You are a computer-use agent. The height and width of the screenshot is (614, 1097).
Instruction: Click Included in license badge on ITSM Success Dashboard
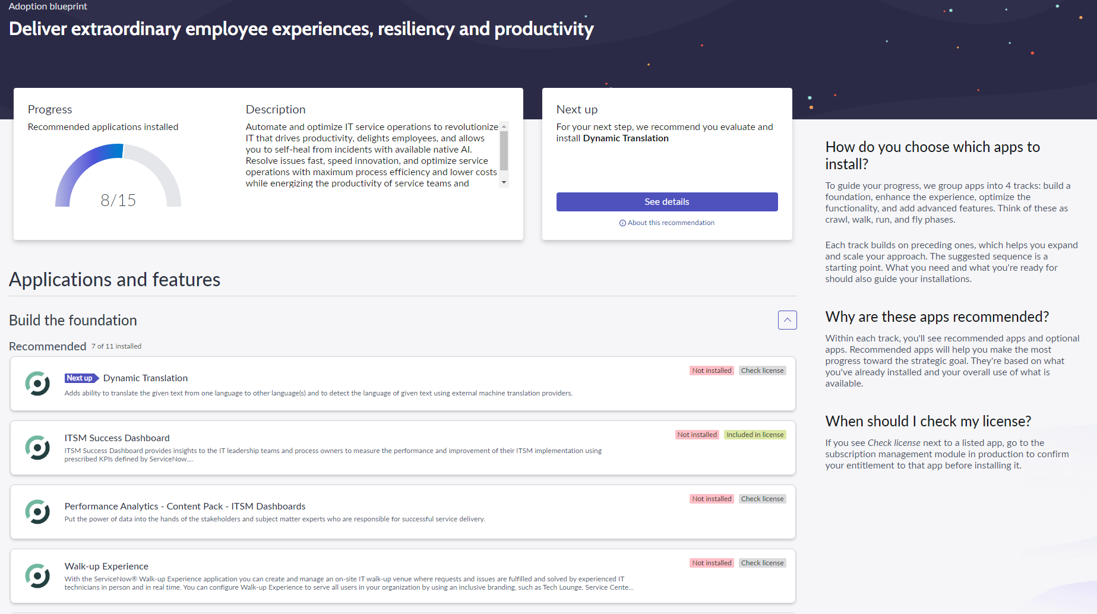[x=755, y=435]
